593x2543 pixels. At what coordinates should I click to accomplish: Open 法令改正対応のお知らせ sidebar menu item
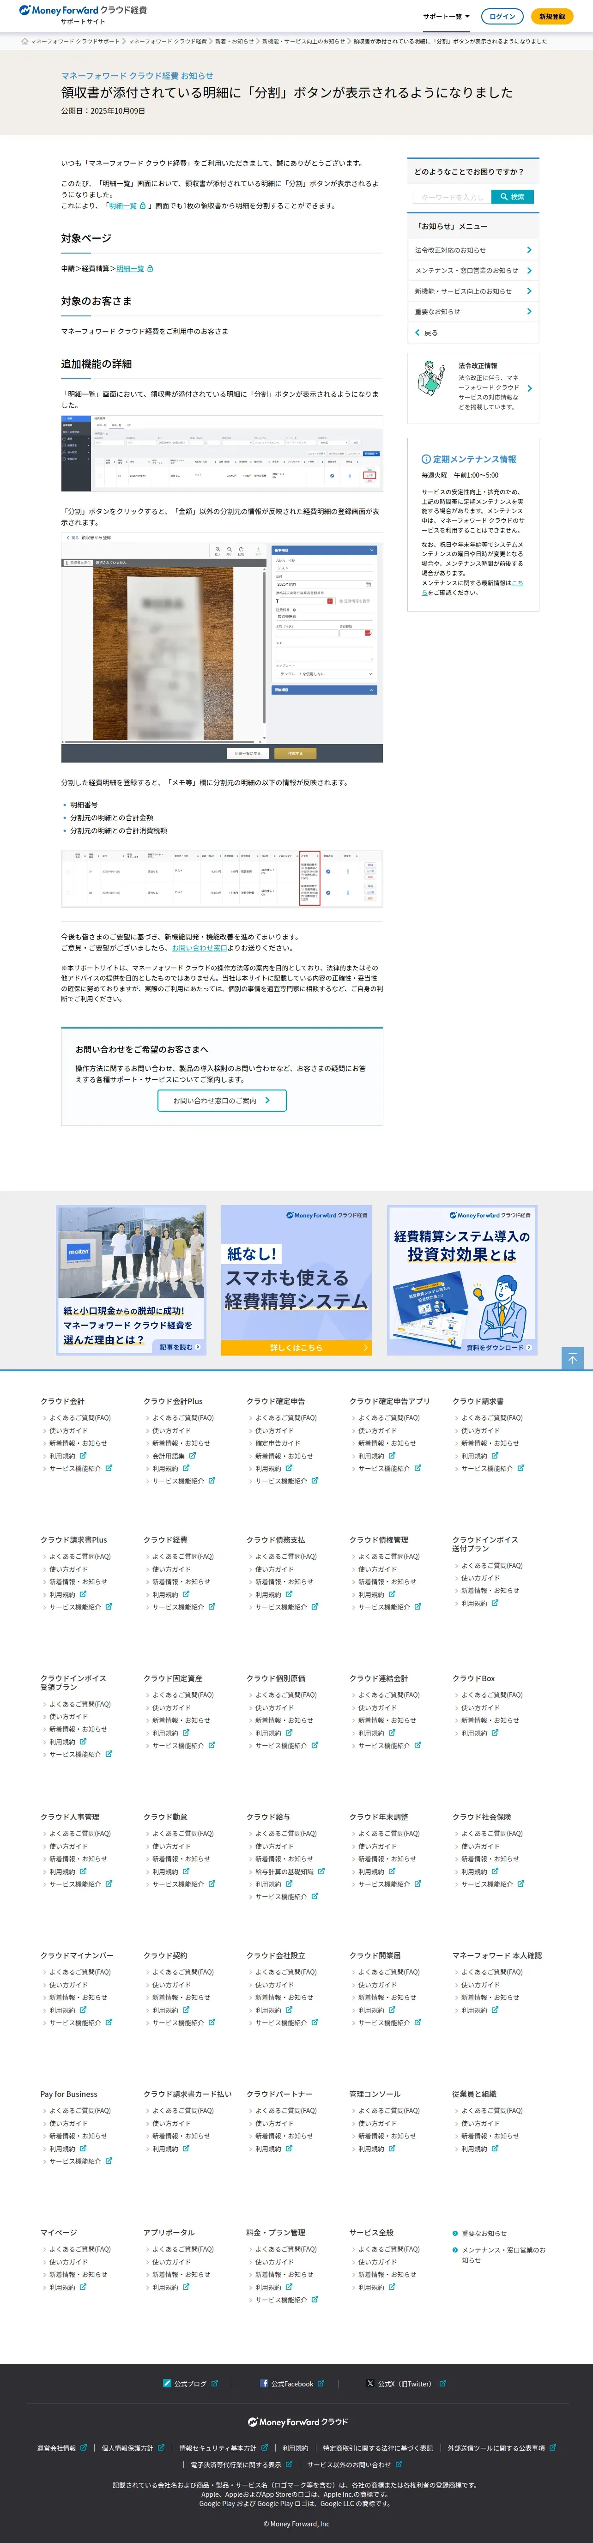tap(472, 250)
